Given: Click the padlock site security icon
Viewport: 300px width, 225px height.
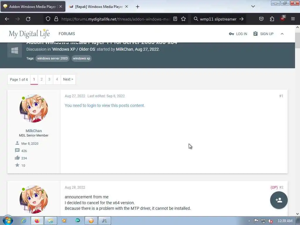Looking at the screenshot, I should [x=56, y=19].
